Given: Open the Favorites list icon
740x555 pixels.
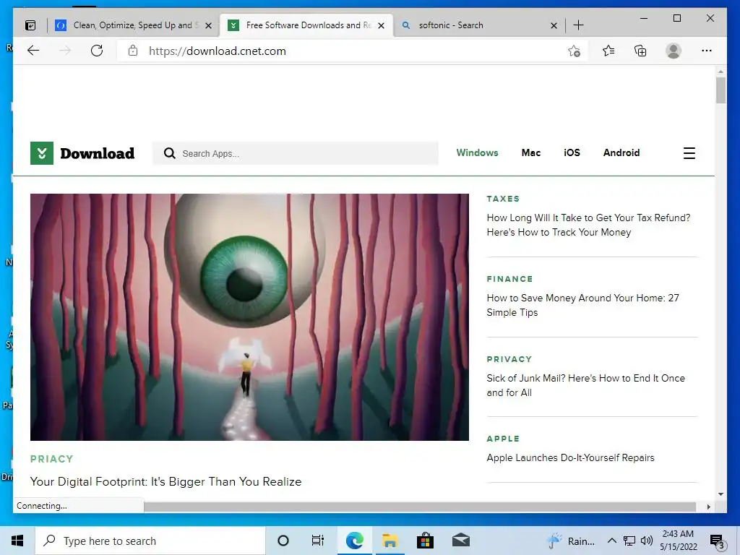Looking at the screenshot, I should point(608,51).
